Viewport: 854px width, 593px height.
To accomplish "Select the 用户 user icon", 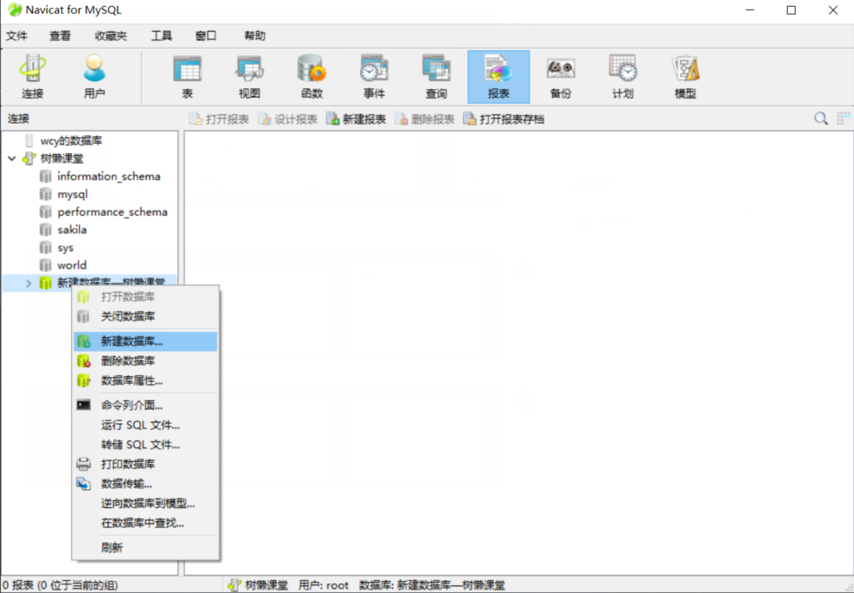I will click(x=94, y=77).
